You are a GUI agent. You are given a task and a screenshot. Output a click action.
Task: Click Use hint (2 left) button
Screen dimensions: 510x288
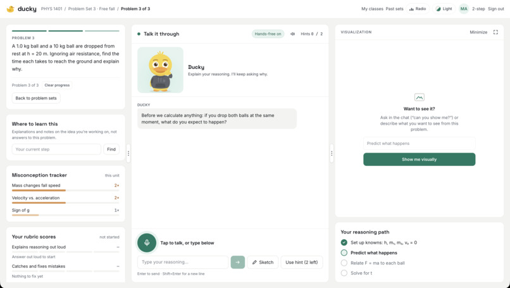[x=302, y=262]
